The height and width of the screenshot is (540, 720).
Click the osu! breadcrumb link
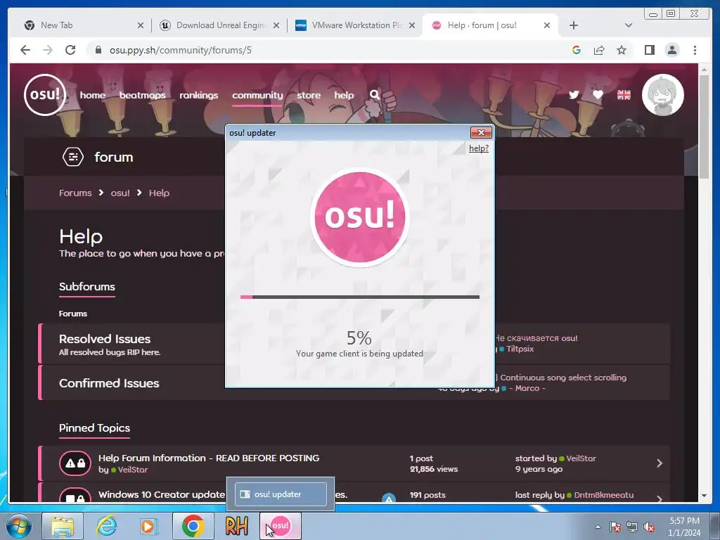(x=120, y=193)
